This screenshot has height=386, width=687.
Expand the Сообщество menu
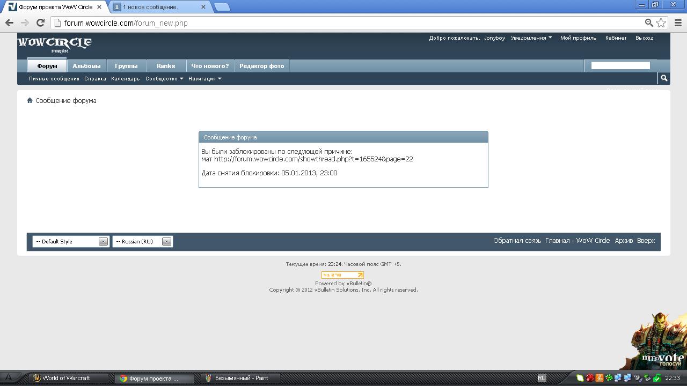[x=164, y=79]
